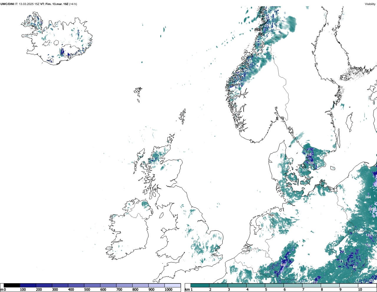The height and width of the screenshot is (292, 377).
Task: Click the '203' value at the eastern edge
Action: pyautogui.click(x=371, y=209)
